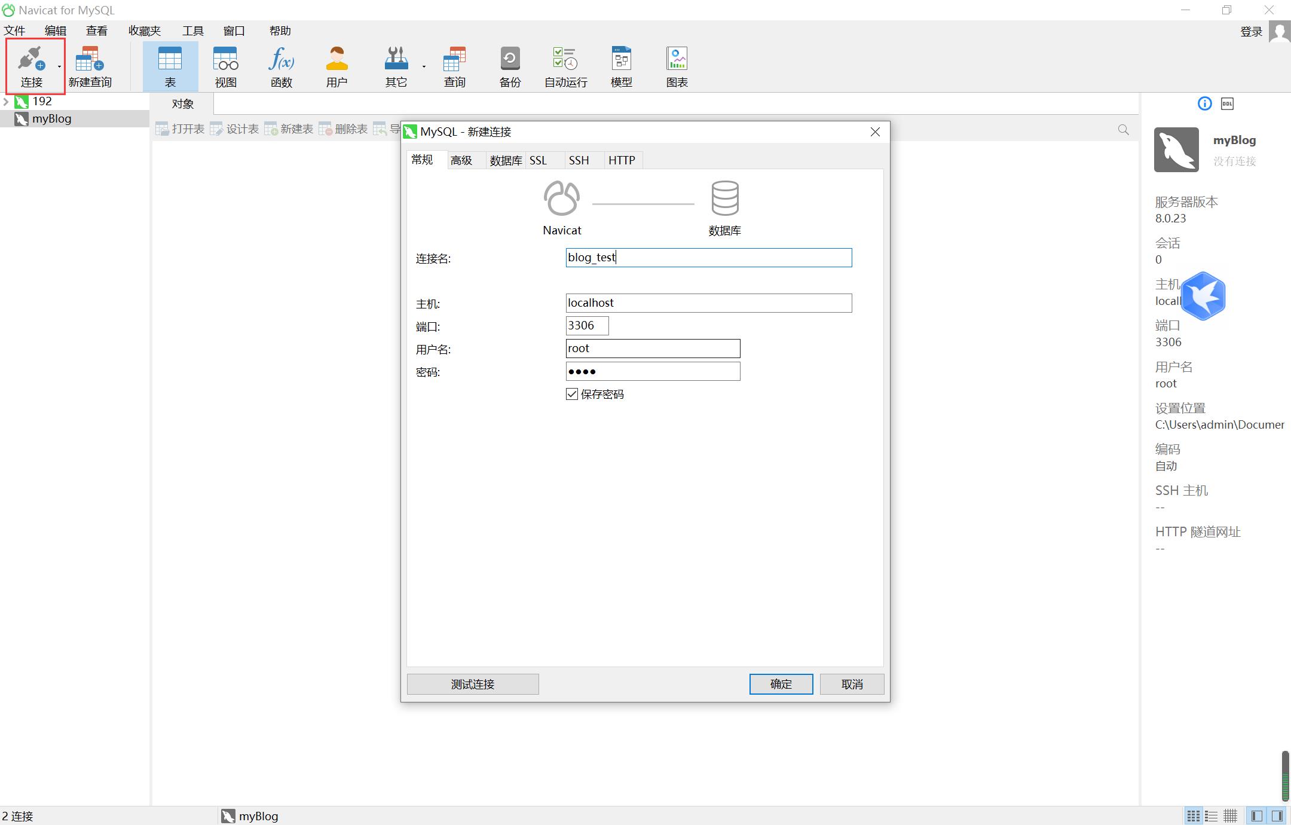Viewport: 1291px width, 825px height.
Task: Click the myBlog dolphin icon in info panel
Action: point(1176,149)
